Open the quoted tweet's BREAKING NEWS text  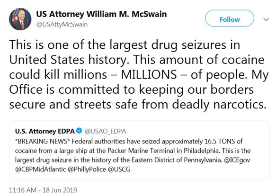(43, 141)
